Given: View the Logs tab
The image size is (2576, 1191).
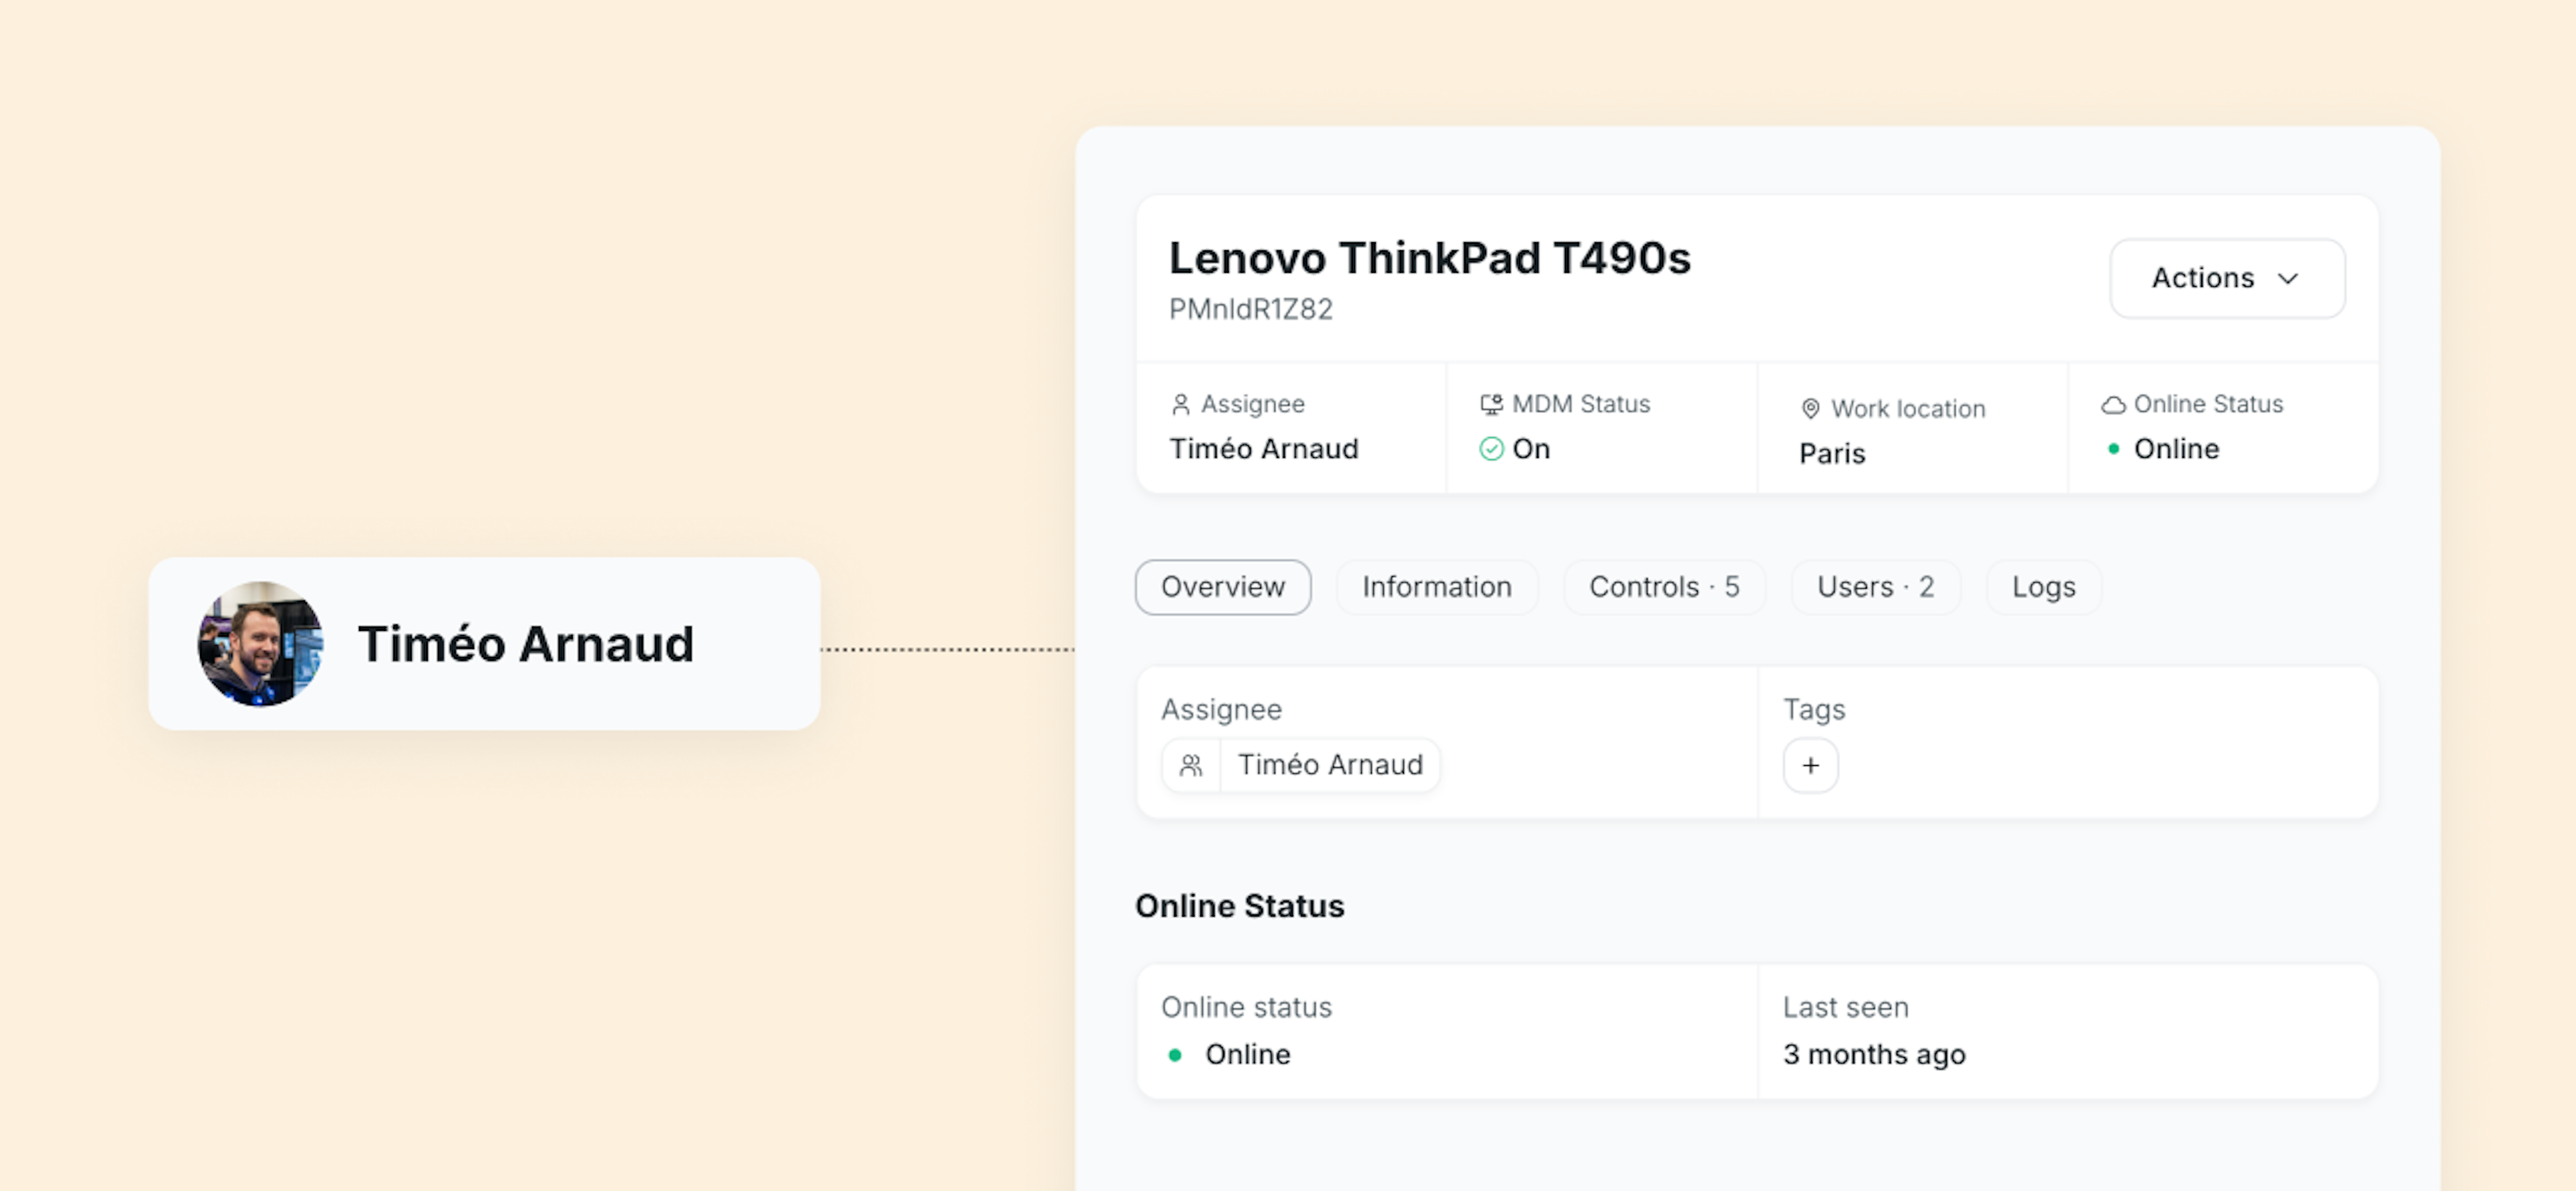Looking at the screenshot, I should click(2043, 587).
